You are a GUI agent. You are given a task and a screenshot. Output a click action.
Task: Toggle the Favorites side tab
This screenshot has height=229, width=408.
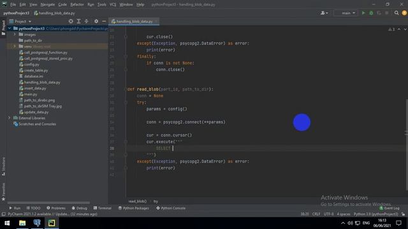(3, 191)
